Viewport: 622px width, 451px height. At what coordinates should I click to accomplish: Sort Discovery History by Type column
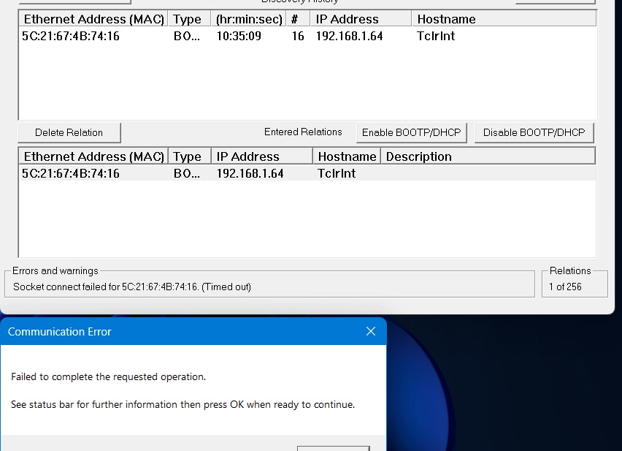point(190,19)
